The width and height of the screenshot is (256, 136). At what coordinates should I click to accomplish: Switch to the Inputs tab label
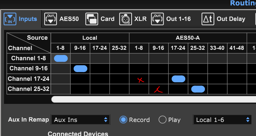click(x=28, y=19)
